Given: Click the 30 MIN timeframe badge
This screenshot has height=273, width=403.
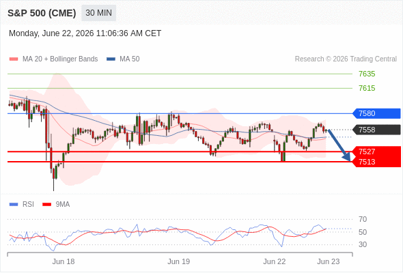Looking at the screenshot, I should [98, 13].
